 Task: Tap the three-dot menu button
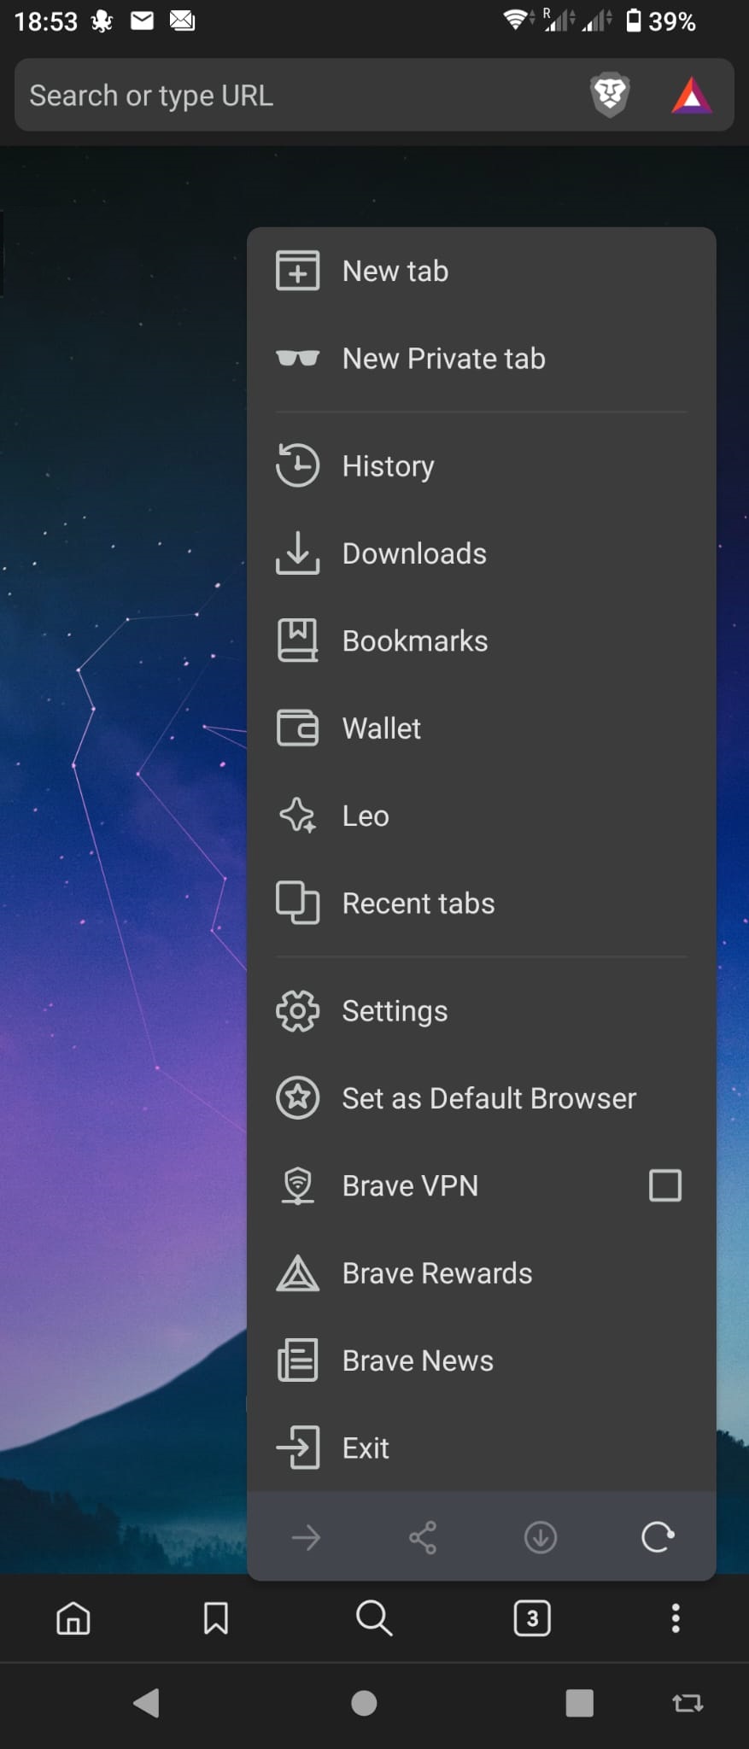coord(676,1617)
